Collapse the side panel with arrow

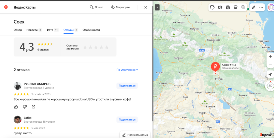point(157,7)
